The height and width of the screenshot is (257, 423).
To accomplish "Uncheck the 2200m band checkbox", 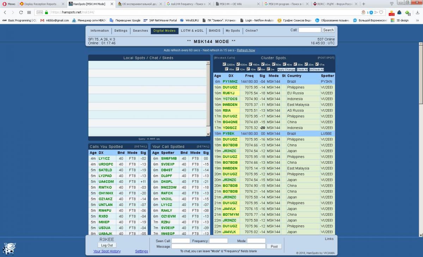I will tap(224, 64).
